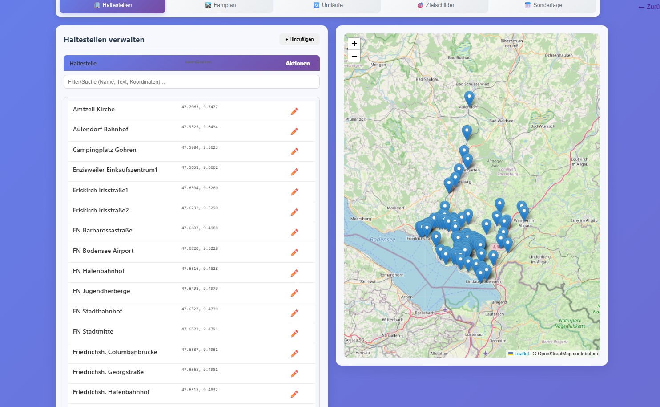Click the Filter/Suche search field
This screenshot has width=660, height=407.
point(191,81)
